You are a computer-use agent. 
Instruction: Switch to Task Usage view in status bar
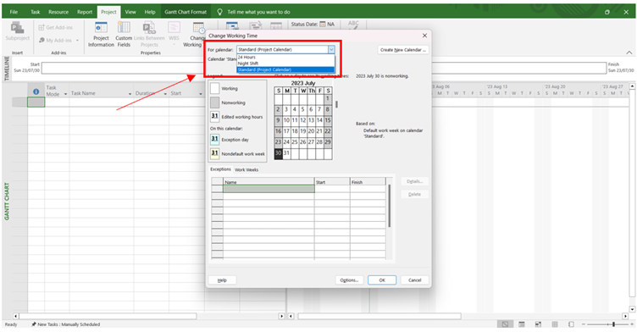522,324
